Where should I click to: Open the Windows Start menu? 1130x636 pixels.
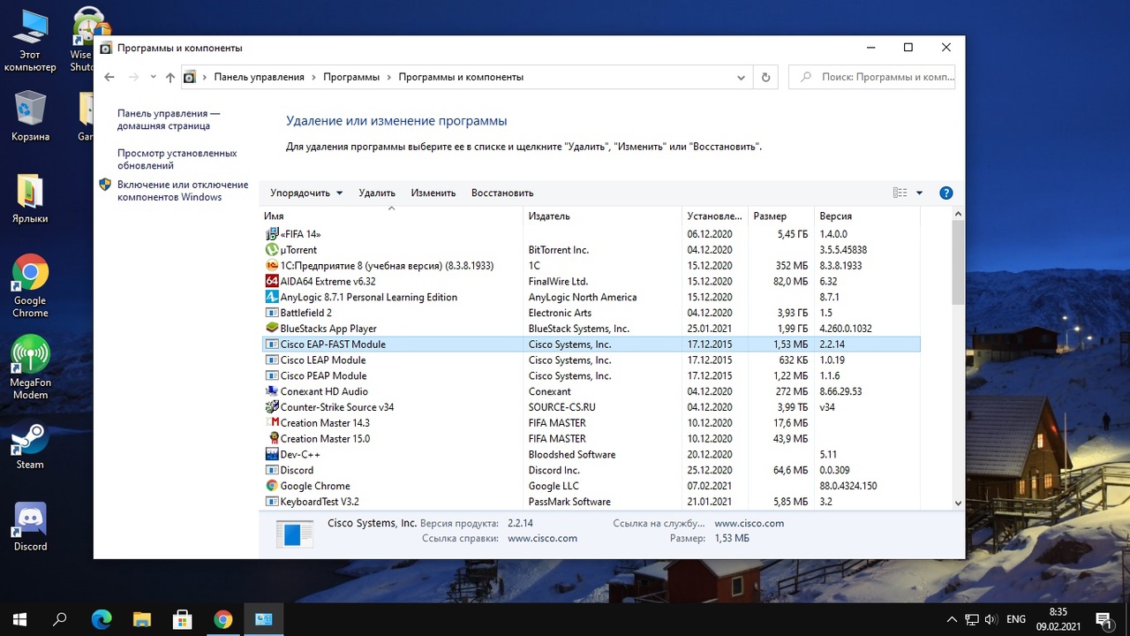point(19,619)
